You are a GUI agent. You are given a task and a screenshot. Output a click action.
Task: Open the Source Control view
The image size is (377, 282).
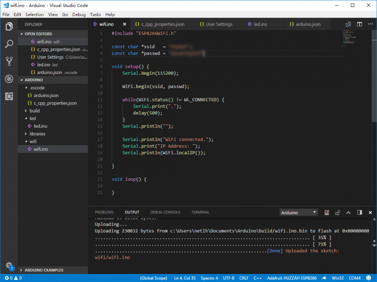click(9, 61)
